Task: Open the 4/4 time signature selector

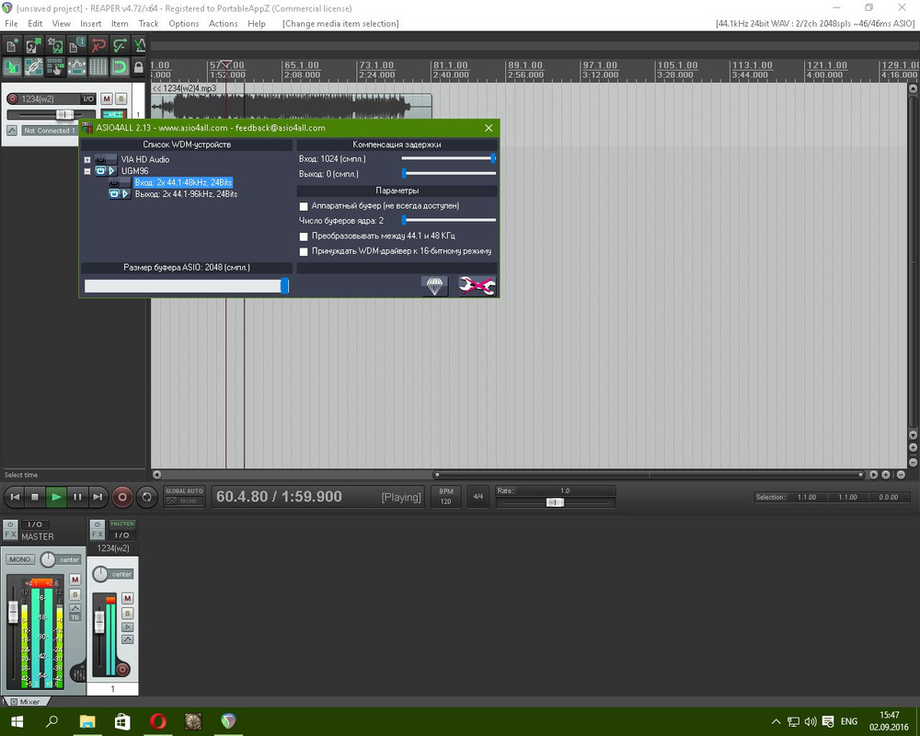Action: 478,497
